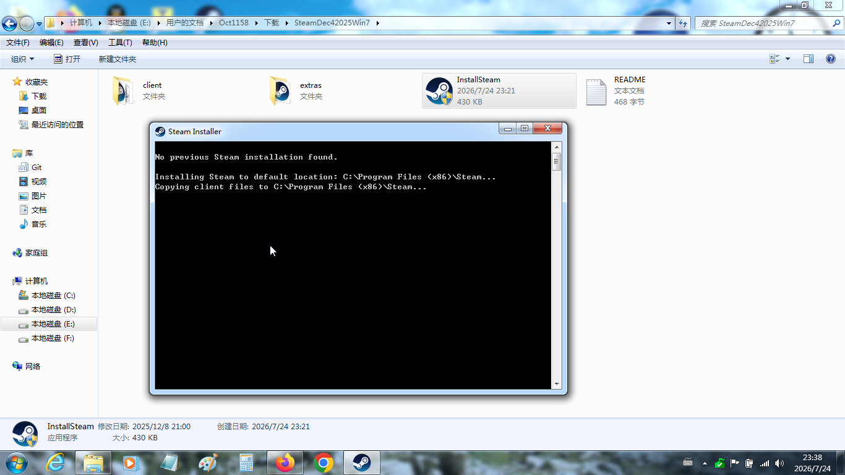
Task: Show hidden tray icons arrow
Action: coord(705,463)
